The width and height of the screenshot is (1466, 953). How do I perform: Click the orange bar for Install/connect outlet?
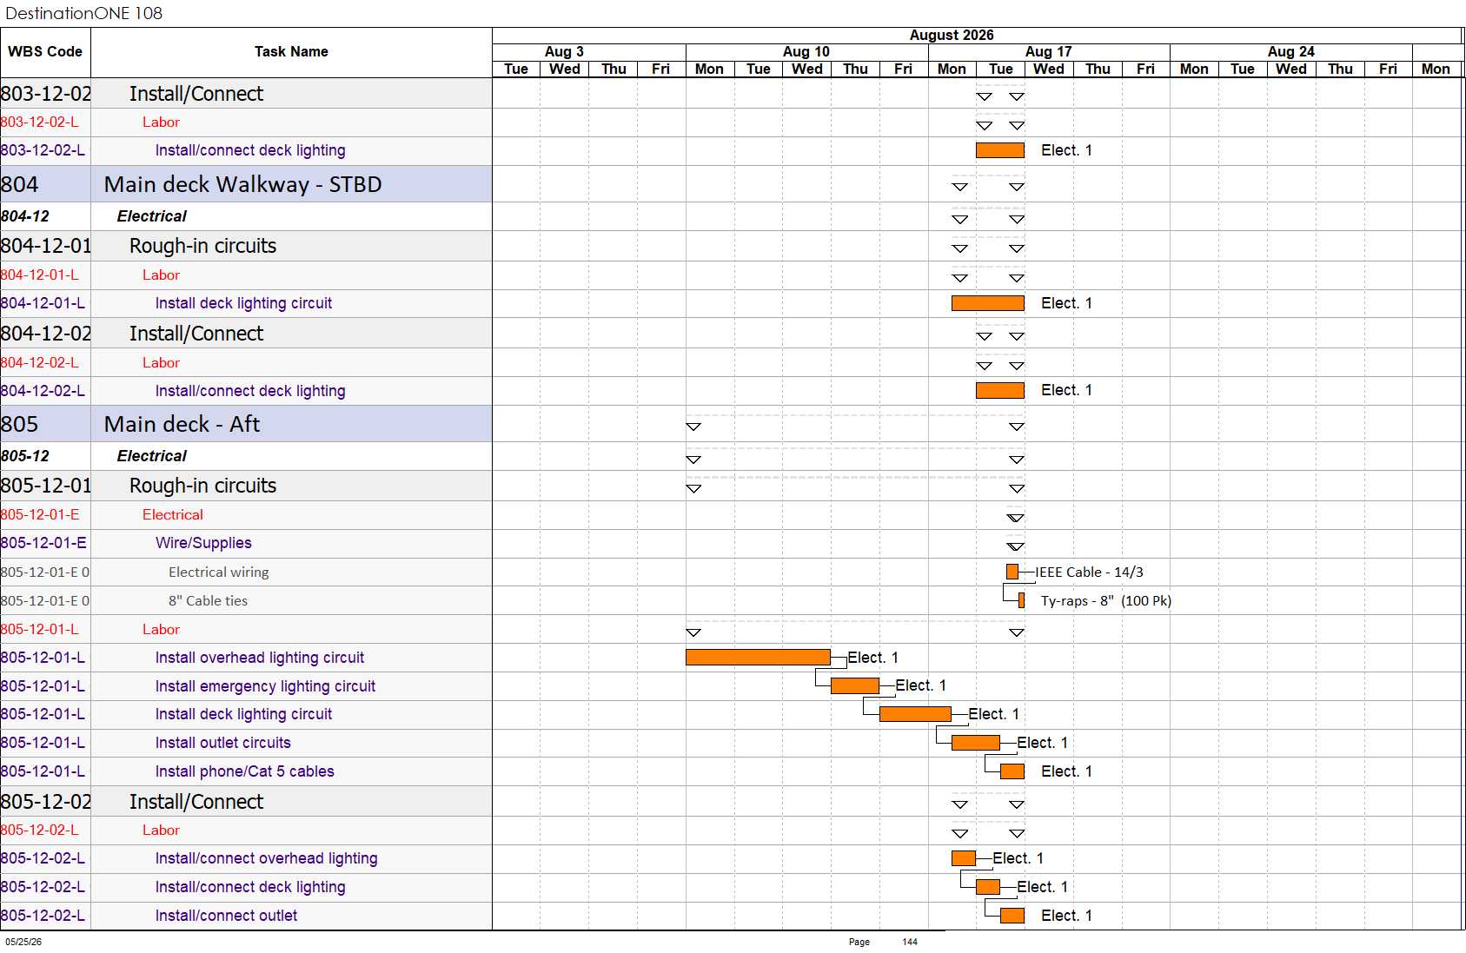(1012, 916)
